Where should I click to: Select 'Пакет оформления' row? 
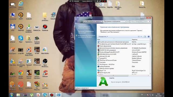pyautogui.click(x=123, y=46)
